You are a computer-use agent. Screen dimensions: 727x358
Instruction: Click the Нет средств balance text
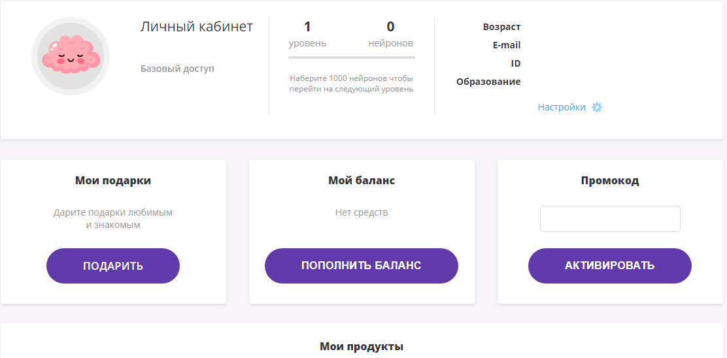pos(362,212)
